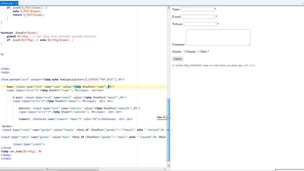Click the Website input code line
This screenshot has height=171, width=304.
pyautogui.click(x=79, y=108)
